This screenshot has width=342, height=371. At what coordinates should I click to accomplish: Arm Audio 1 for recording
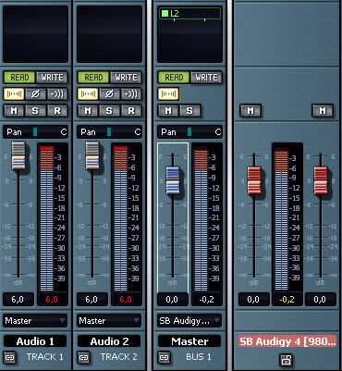[x=57, y=111]
